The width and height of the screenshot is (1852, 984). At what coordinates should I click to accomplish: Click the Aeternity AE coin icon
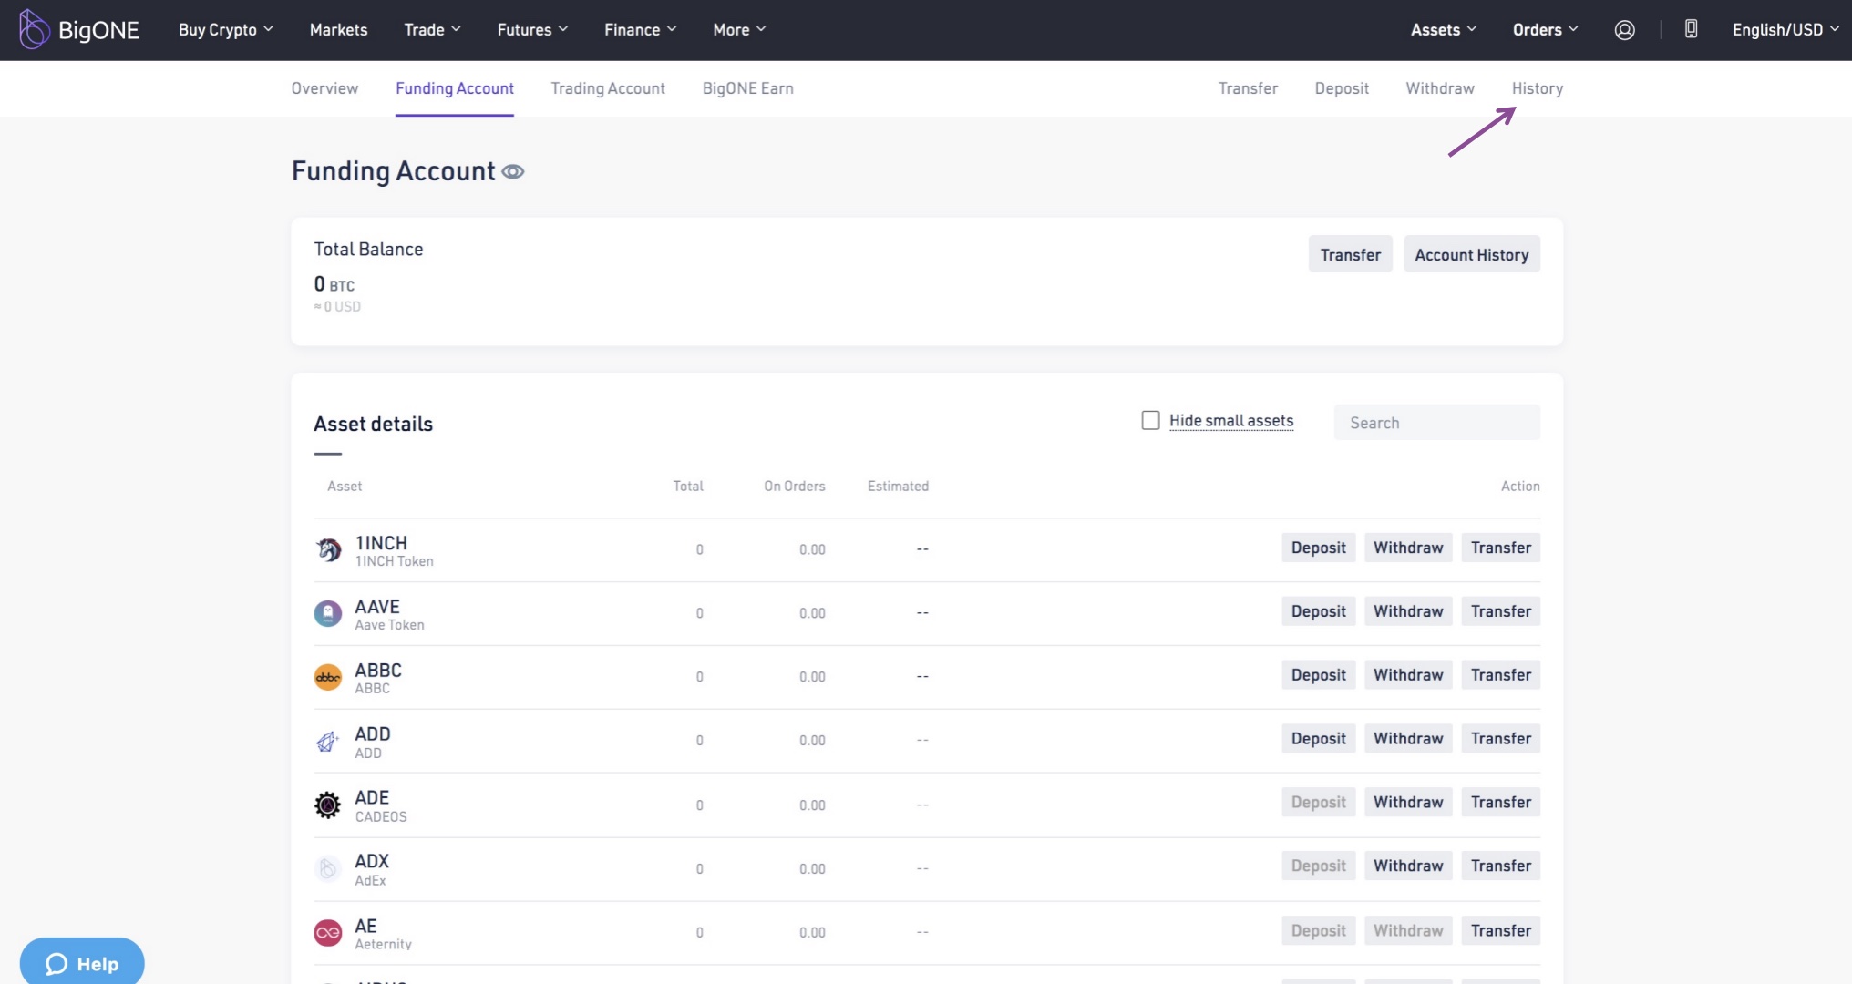click(x=328, y=932)
